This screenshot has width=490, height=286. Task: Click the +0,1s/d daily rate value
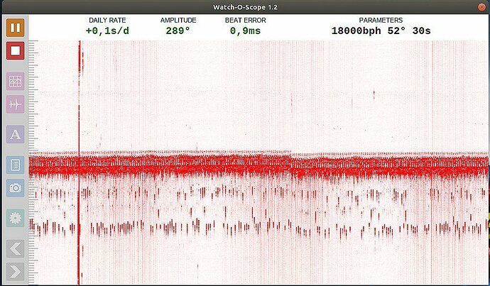pyautogui.click(x=107, y=31)
